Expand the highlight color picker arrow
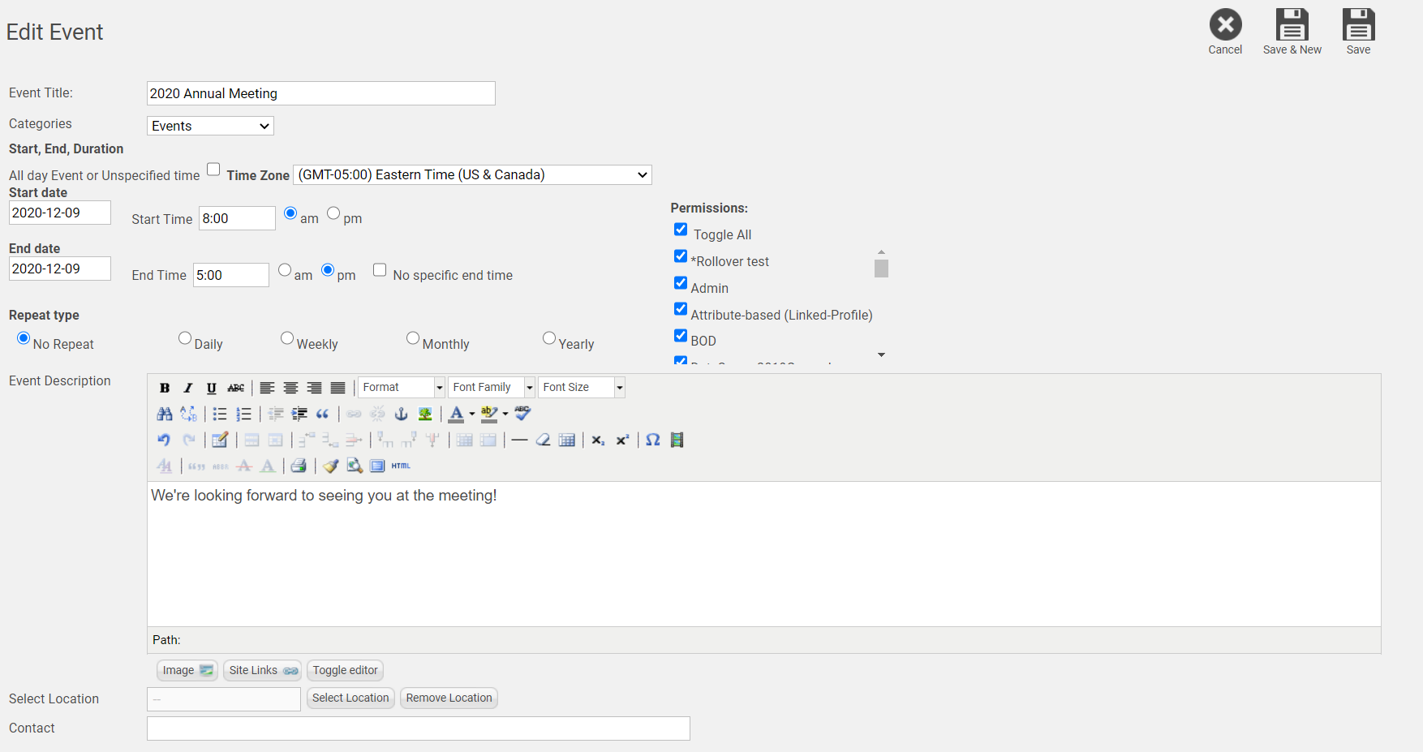 [x=505, y=414]
